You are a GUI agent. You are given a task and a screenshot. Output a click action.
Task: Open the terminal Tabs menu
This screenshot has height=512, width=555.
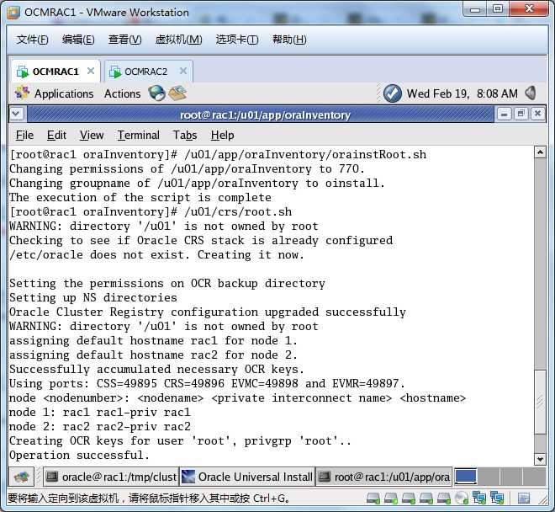point(185,135)
